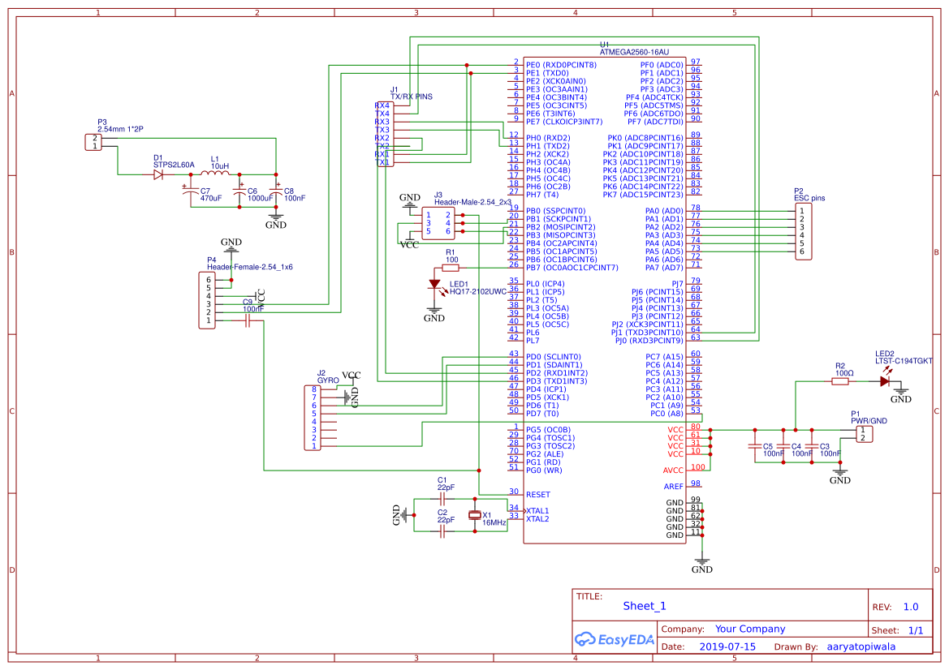Select the 1000uF value label
The image size is (949, 670).
261,199
